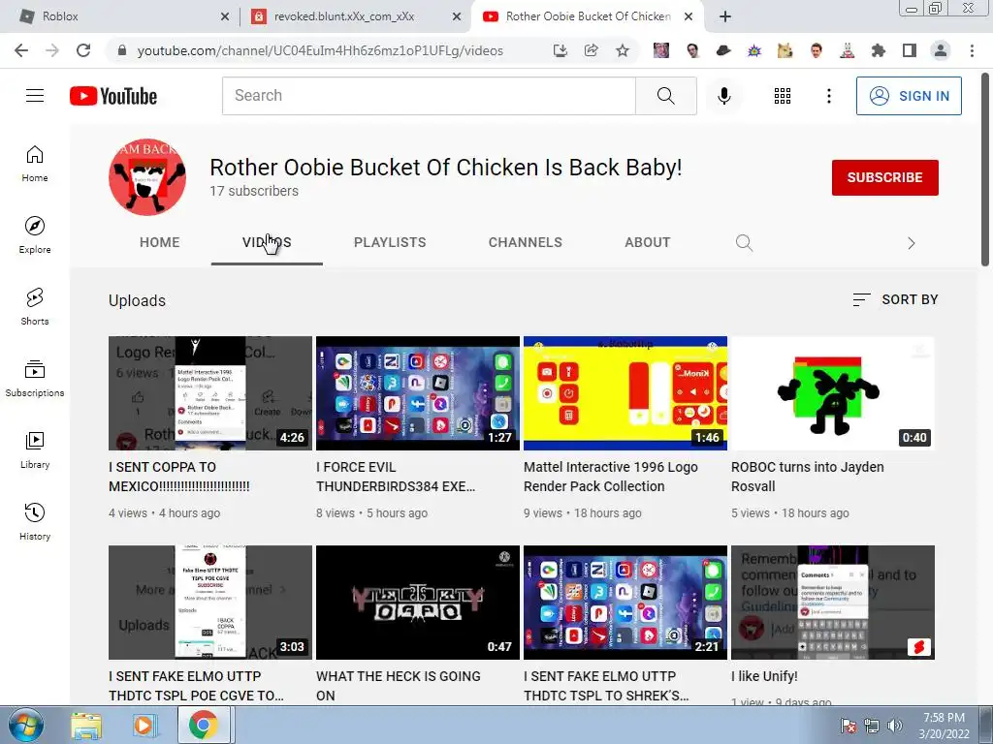Screen dimensions: 993x744
Task: Click the browser address bar URL
Action: coord(320,50)
